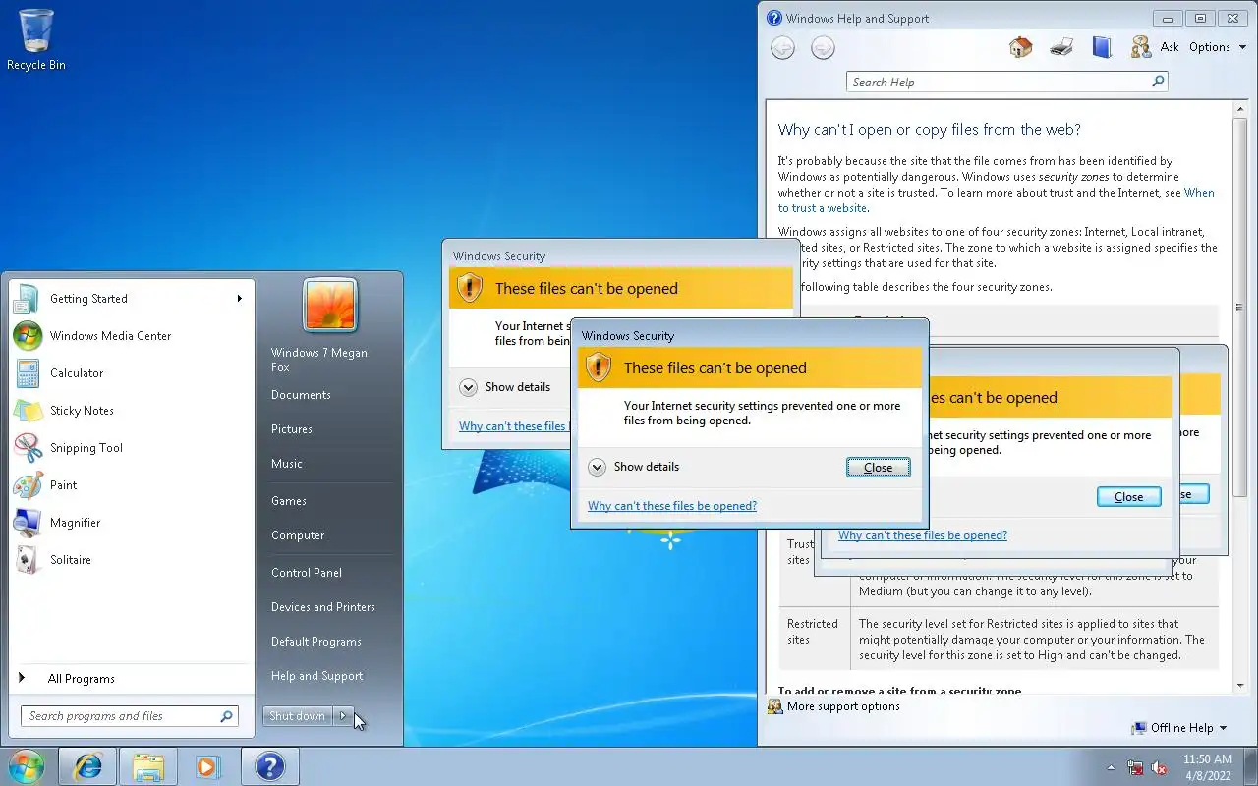This screenshot has height=786, width=1258.
Task: Launch Windows Media Player from the taskbar
Action: click(207, 766)
